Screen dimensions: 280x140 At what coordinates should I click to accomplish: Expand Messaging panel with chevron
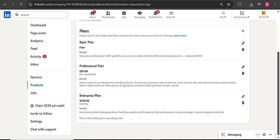click(270, 135)
